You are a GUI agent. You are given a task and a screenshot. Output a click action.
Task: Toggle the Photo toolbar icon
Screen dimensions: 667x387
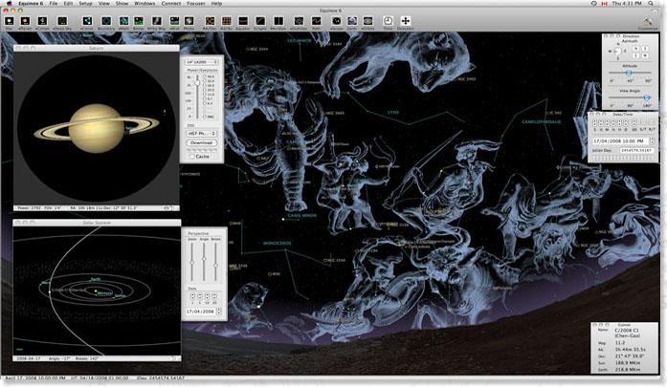click(189, 20)
